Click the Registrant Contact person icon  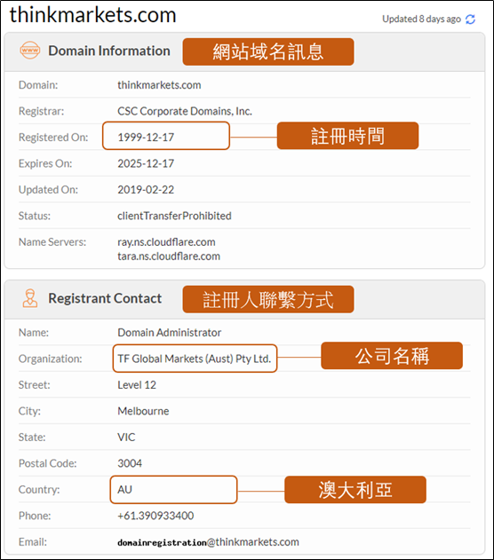(x=30, y=298)
